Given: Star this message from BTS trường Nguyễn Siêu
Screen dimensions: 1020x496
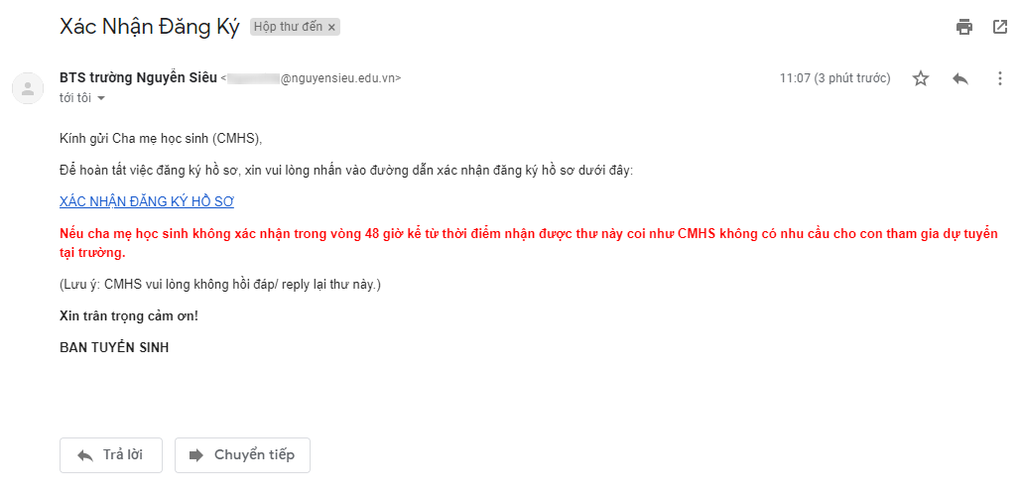Looking at the screenshot, I should pos(921,78).
